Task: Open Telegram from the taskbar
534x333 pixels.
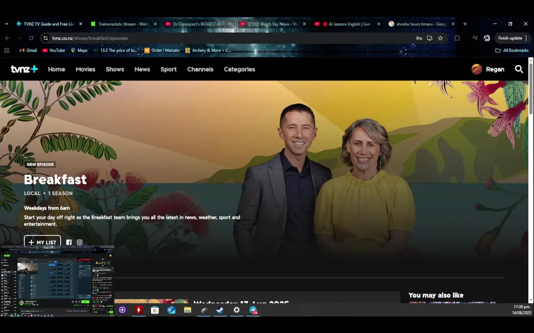Action: [253, 310]
